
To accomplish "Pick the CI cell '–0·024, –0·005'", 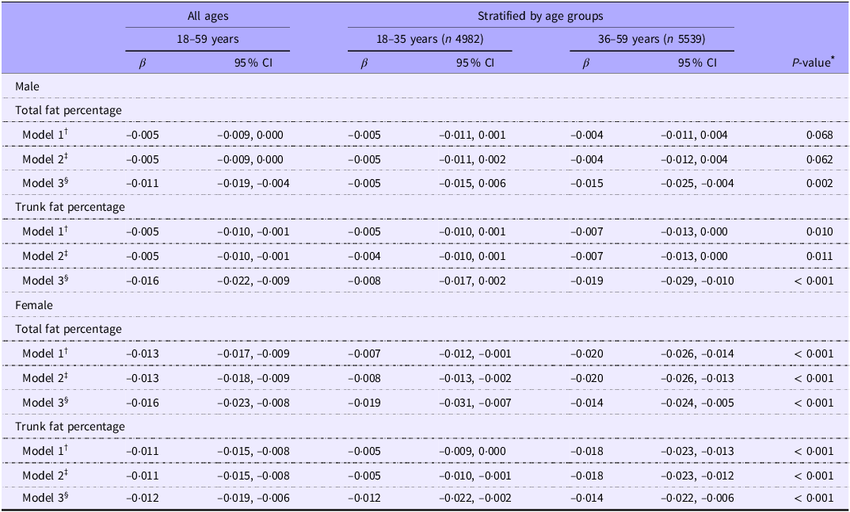I will [x=697, y=403].
